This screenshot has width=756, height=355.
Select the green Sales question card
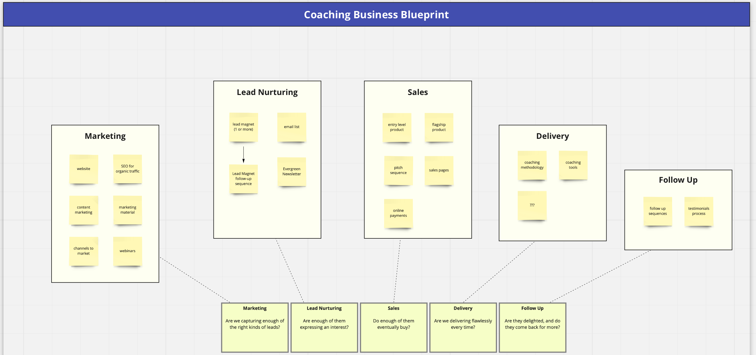tap(394, 327)
